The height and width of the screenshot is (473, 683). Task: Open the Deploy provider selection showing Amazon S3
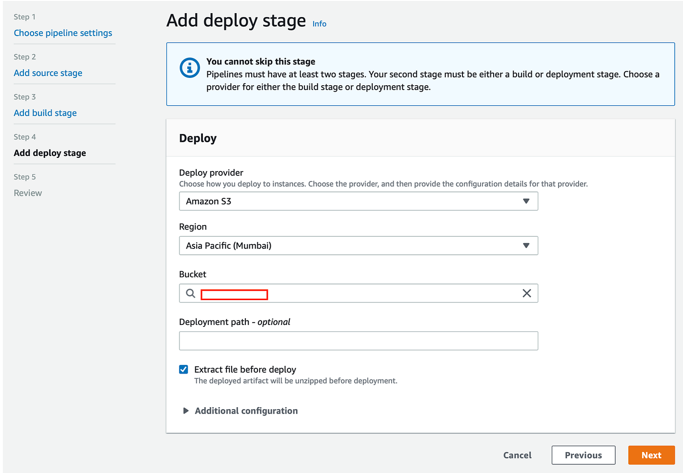[359, 201]
